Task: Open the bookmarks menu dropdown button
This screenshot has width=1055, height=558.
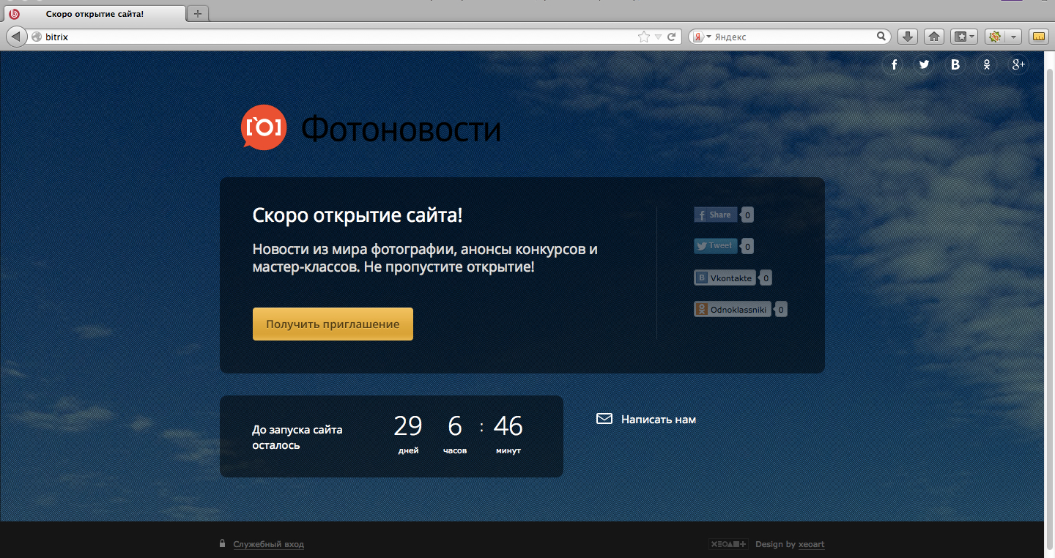Action: pyautogui.click(x=963, y=37)
